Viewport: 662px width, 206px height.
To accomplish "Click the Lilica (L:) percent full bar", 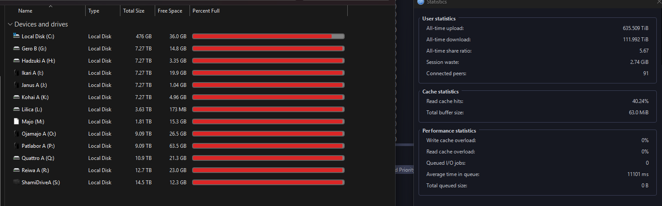I will tap(268, 110).
